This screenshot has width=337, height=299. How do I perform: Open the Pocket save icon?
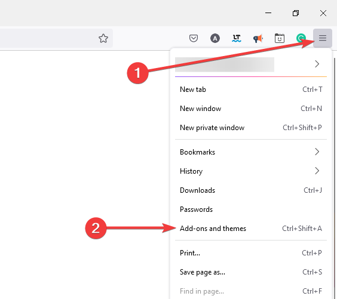194,38
